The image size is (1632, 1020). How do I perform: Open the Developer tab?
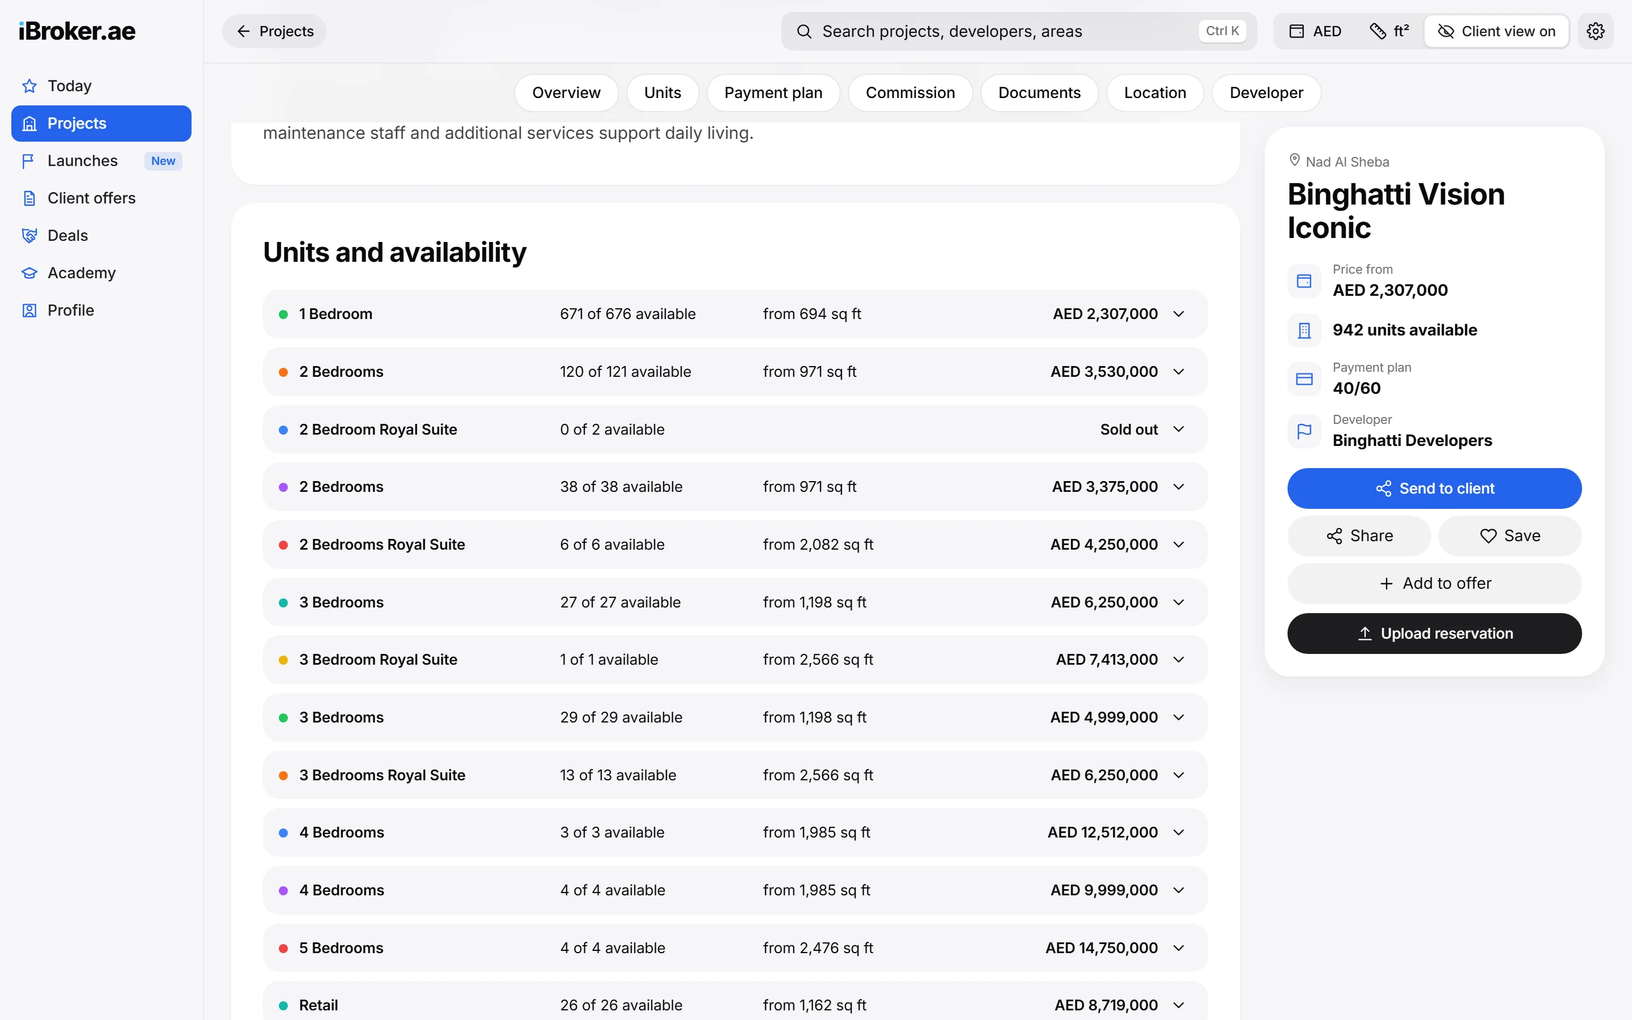point(1266,92)
